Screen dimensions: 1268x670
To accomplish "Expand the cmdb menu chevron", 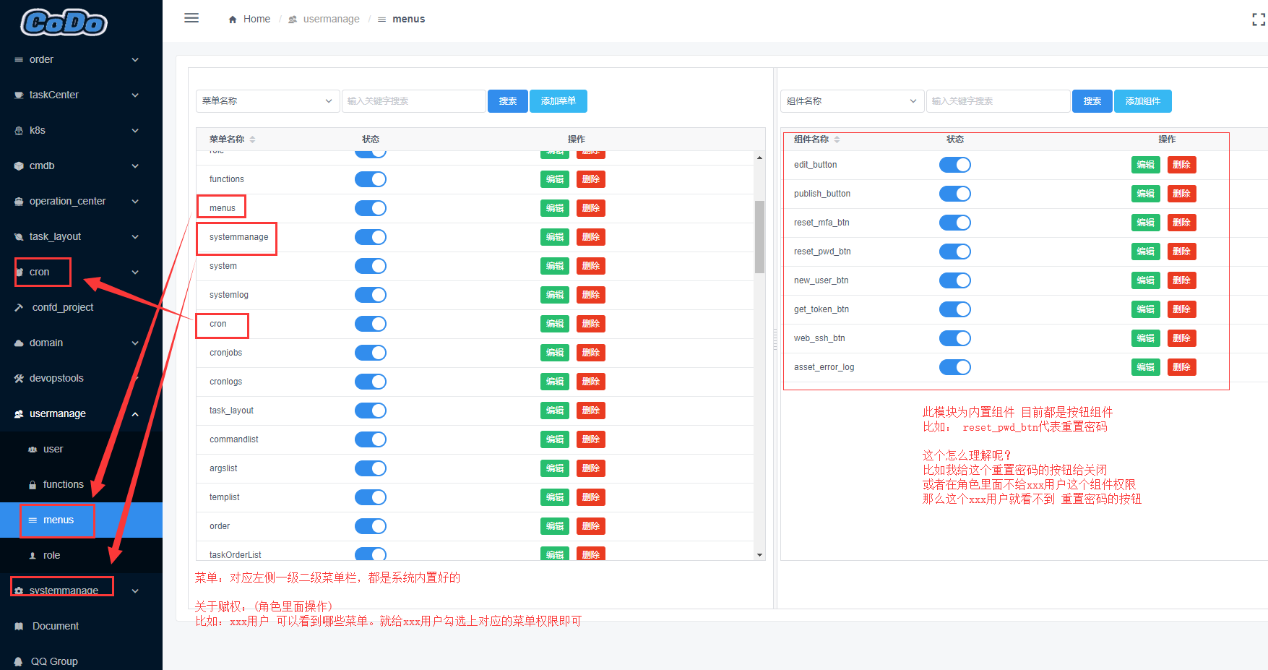I will pyautogui.click(x=135, y=166).
